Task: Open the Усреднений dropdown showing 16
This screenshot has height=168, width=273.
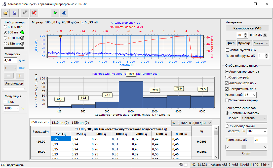Action: [250, 95]
